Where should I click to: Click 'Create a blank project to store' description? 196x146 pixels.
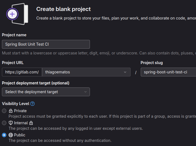click(116, 18)
